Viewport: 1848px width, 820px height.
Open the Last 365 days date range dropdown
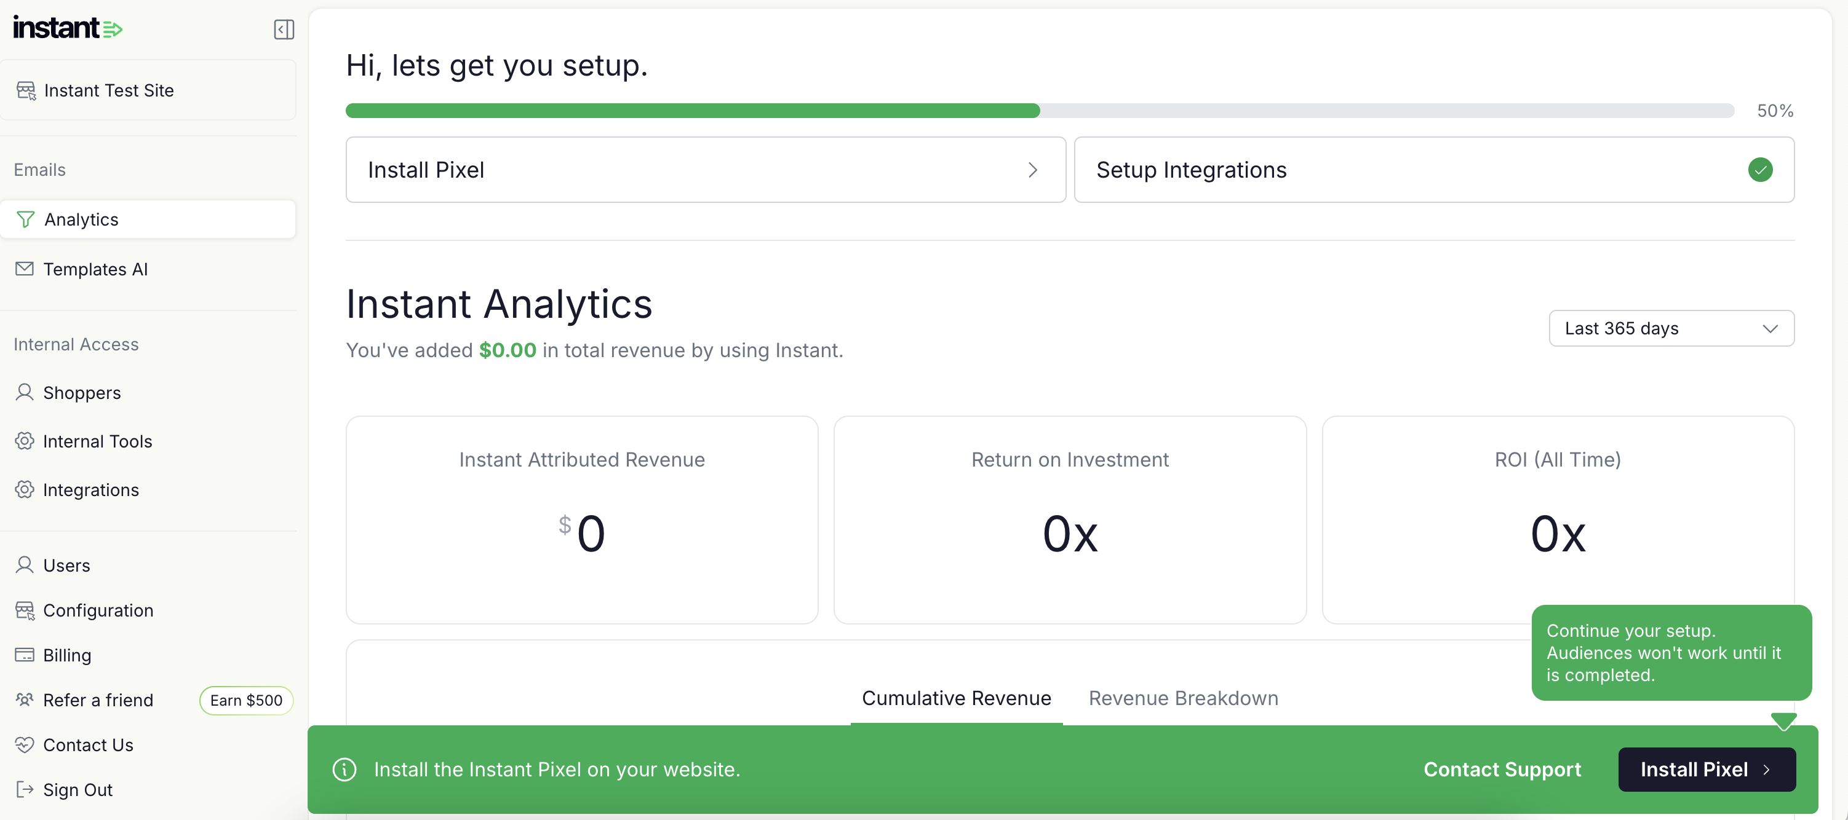(x=1671, y=328)
